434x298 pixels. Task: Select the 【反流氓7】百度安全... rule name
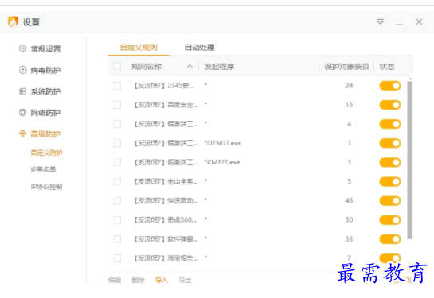click(x=166, y=105)
